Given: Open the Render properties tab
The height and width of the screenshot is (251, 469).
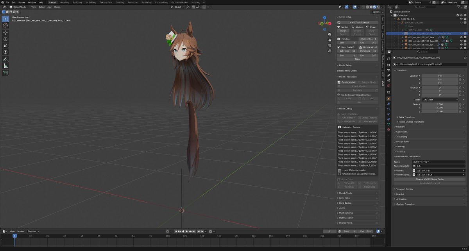Looking at the screenshot, I should tap(388, 65).
